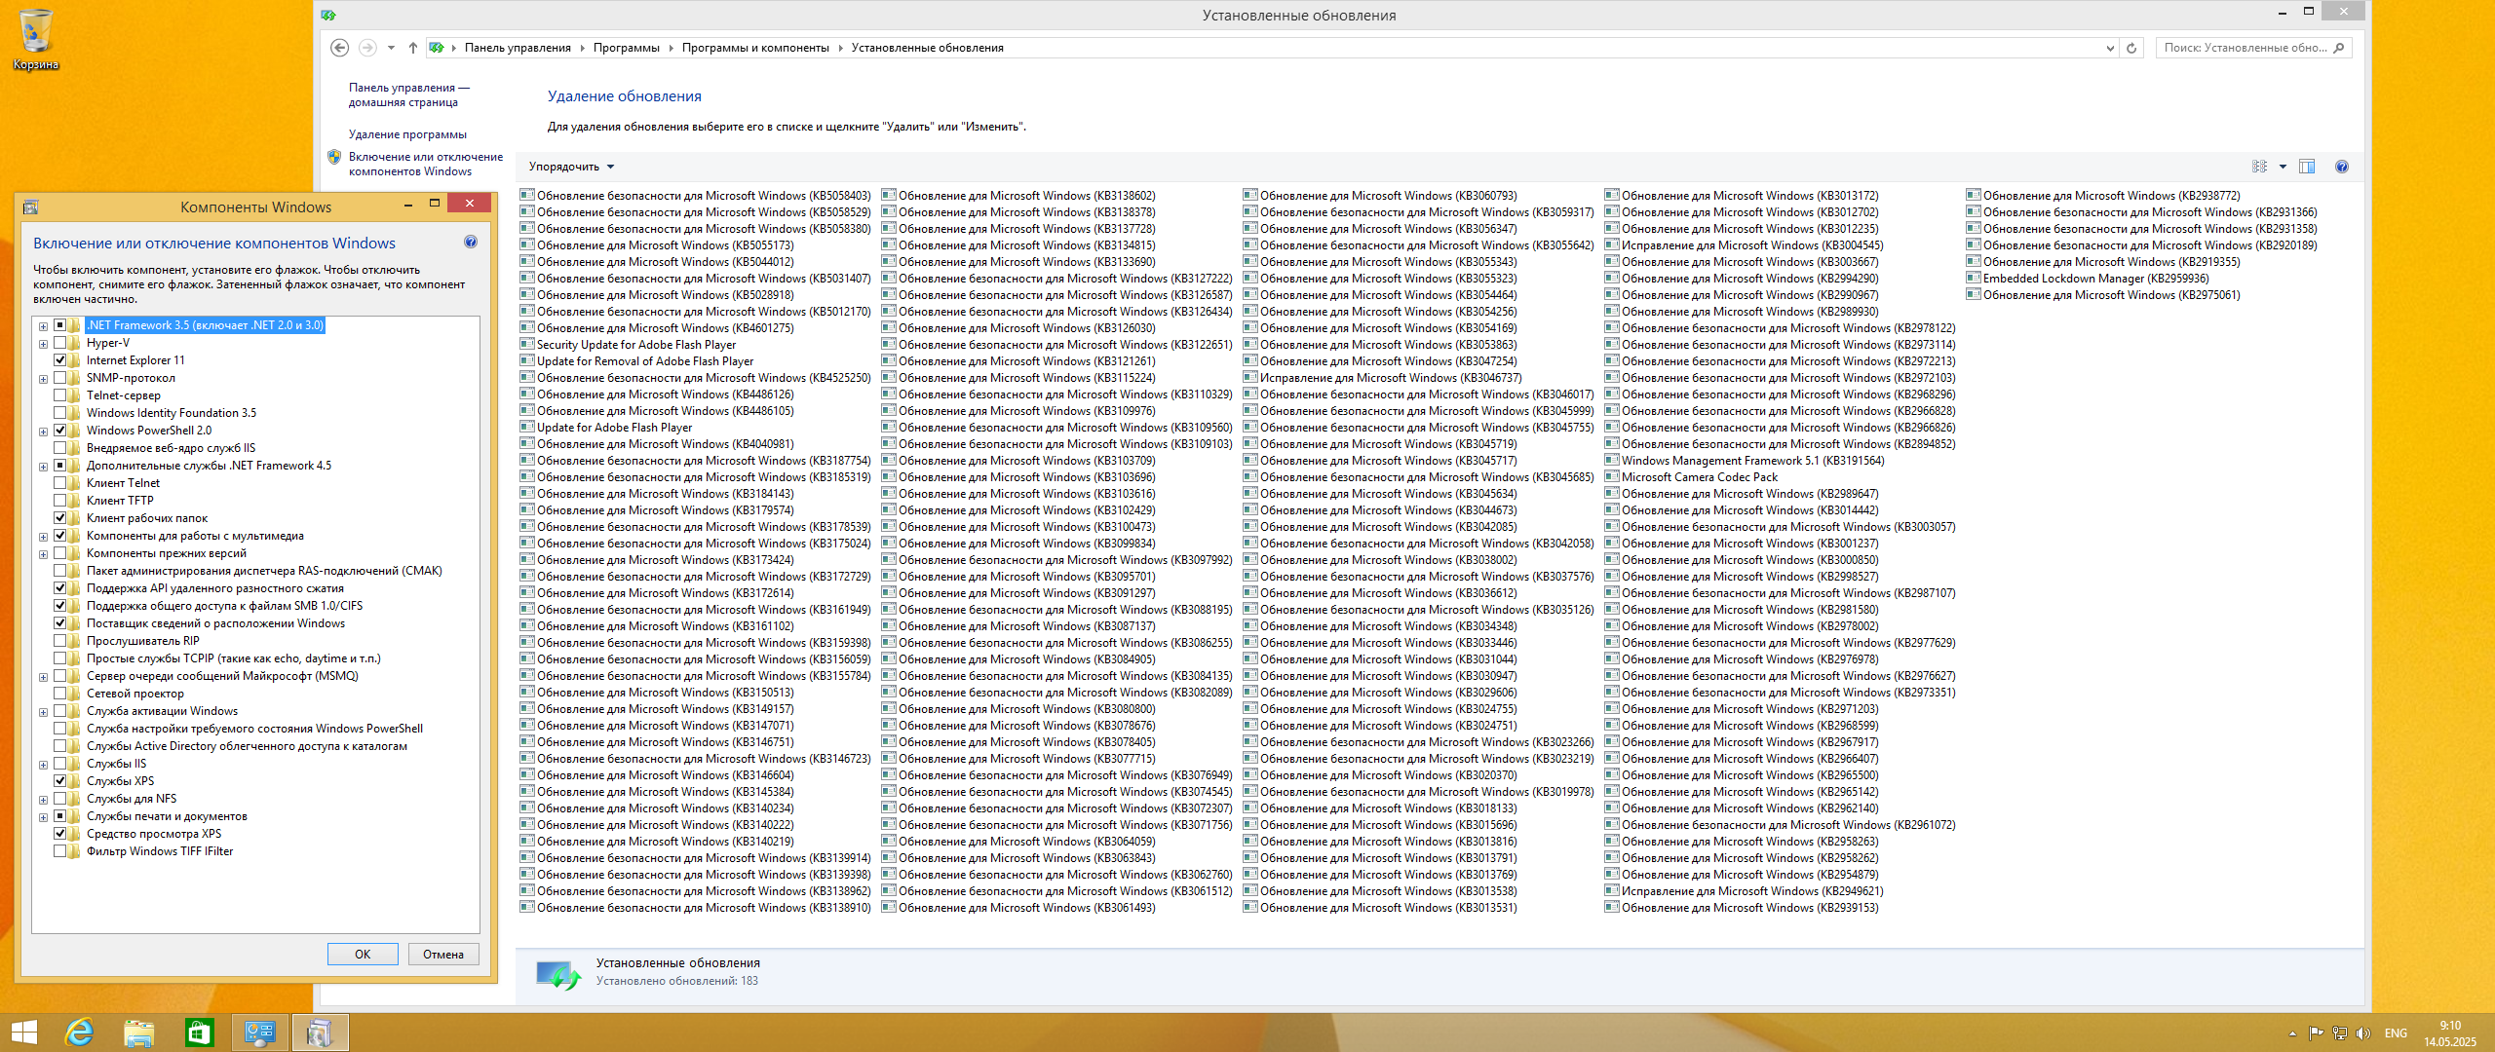Click Панель управления in the breadcrumb
The image size is (2495, 1052).
click(518, 48)
